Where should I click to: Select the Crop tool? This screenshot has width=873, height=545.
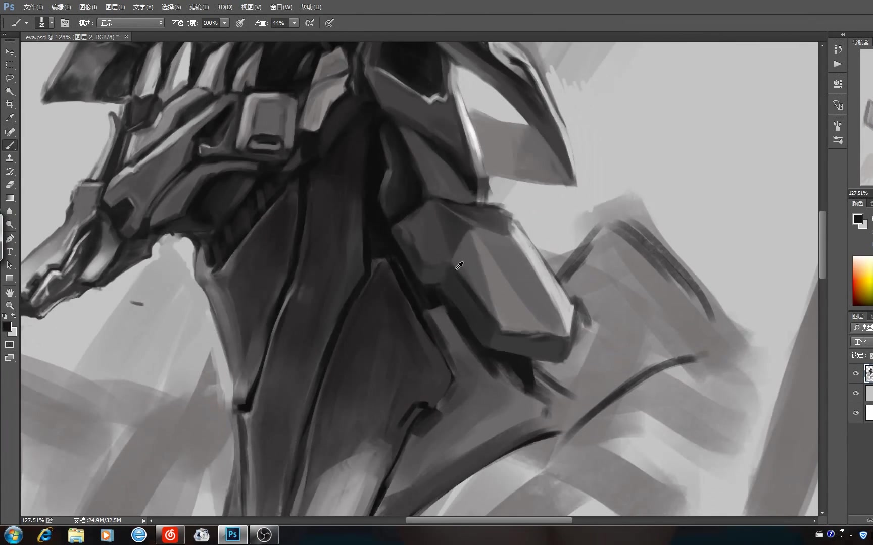[10, 104]
